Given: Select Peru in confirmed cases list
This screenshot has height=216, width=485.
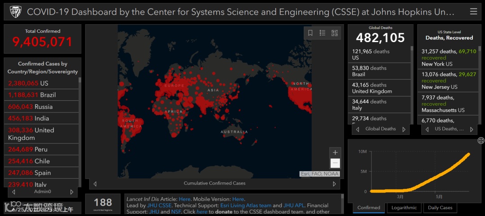Looking at the screenshot, I should pos(41,149).
